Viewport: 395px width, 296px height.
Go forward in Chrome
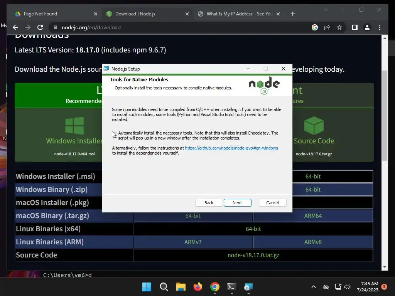click(x=28, y=27)
